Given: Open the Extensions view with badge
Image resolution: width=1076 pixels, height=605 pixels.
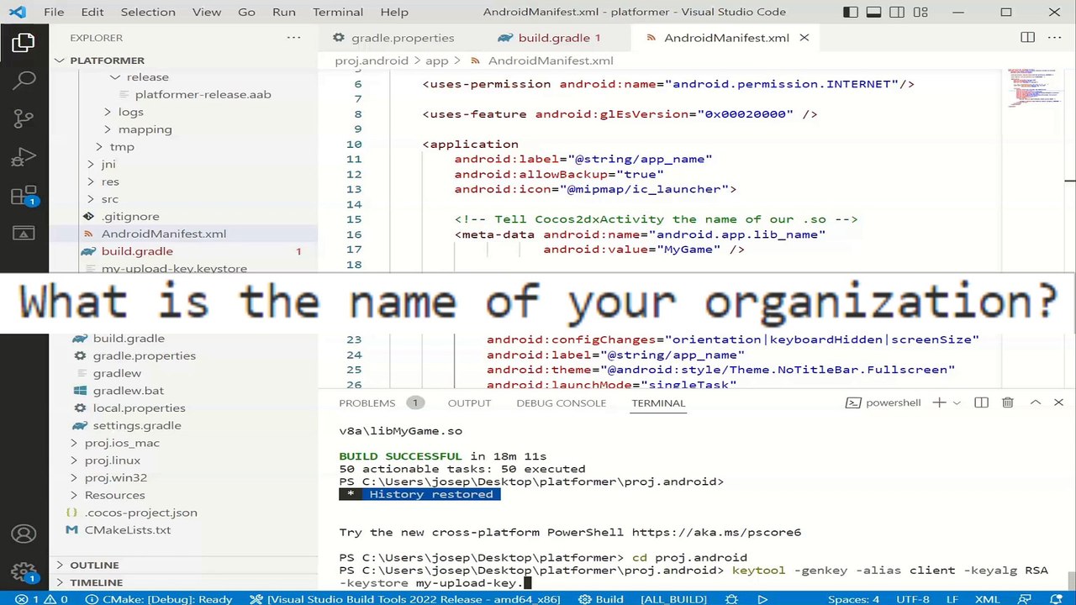Looking at the screenshot, I should click(x=24, y=197).
